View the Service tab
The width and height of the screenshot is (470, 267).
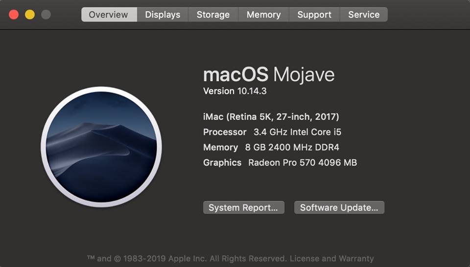(364, 14)
